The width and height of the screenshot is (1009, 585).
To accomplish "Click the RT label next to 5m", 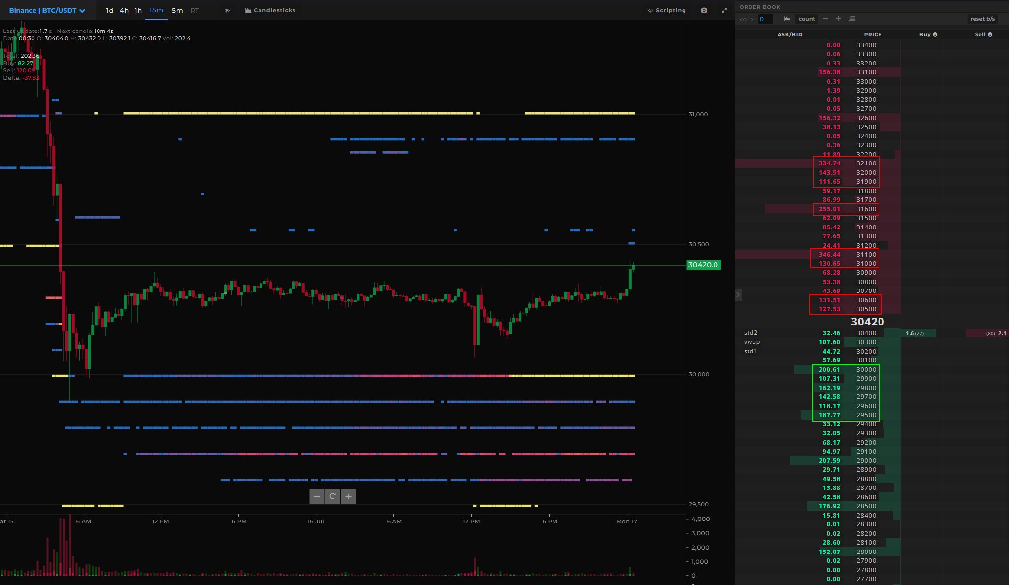I will click(195, 10).
